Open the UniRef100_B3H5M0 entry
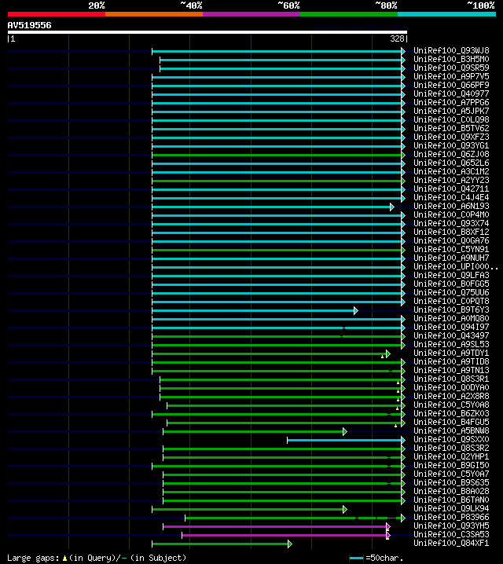Viewport: 503px width, 564px height. (451, 60)
